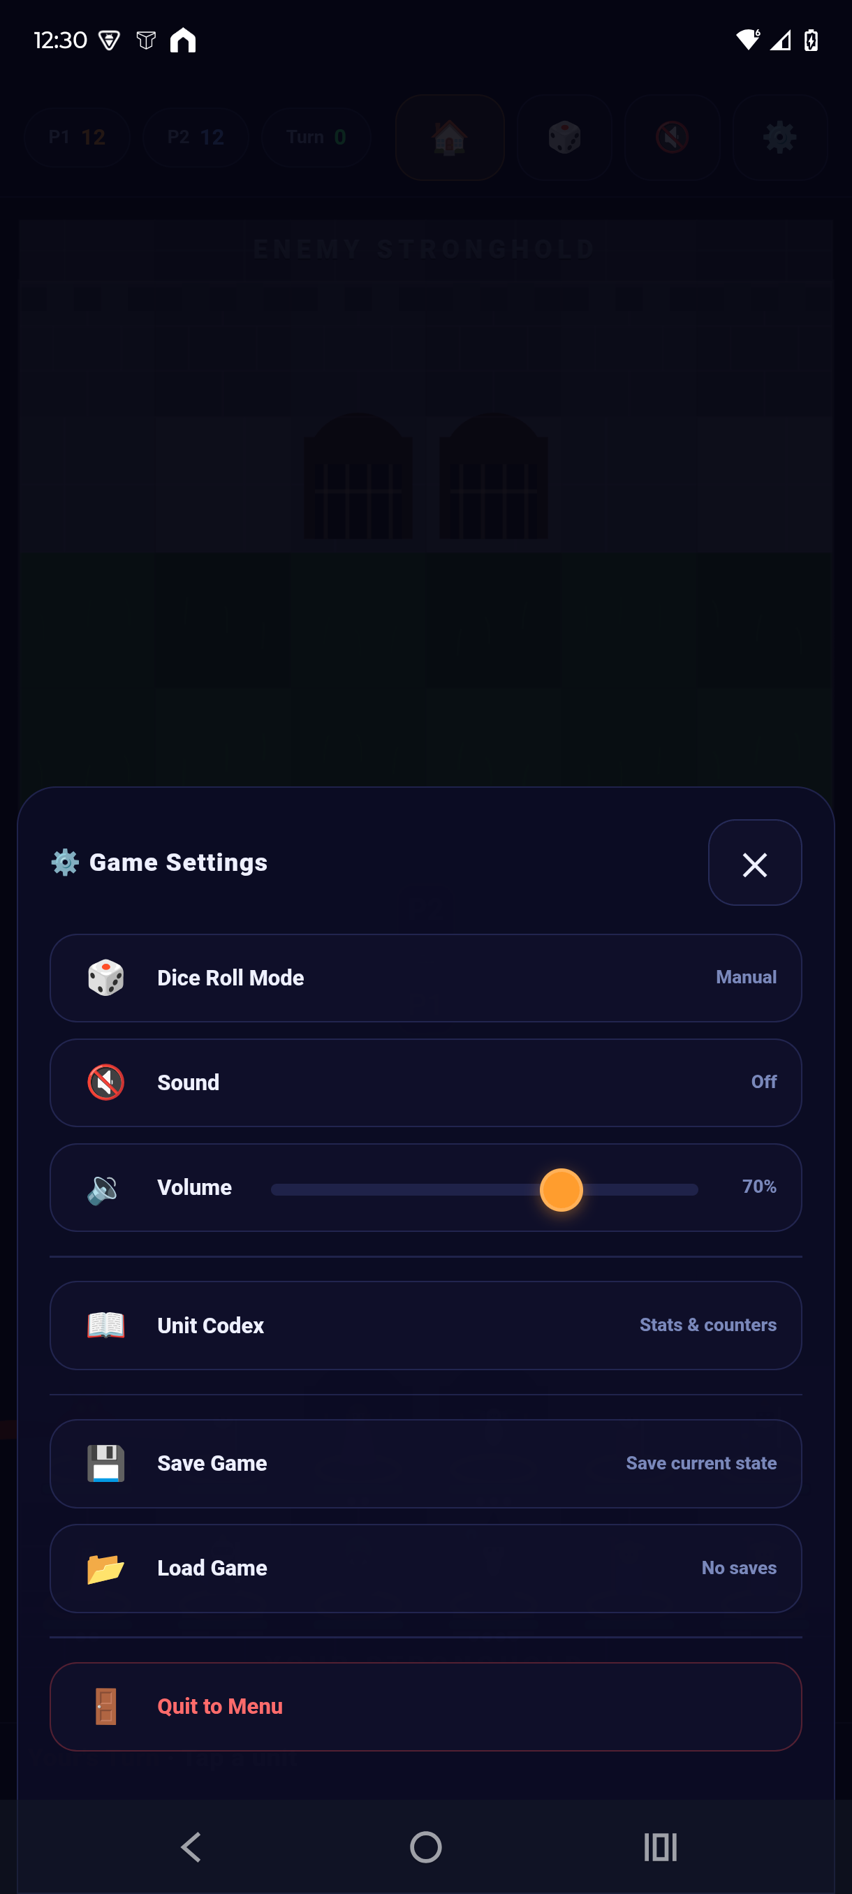Screen dimensions: 852x1894
Task: Open Unit Codex stats & counters
Action: click(x=425, y=1325)
